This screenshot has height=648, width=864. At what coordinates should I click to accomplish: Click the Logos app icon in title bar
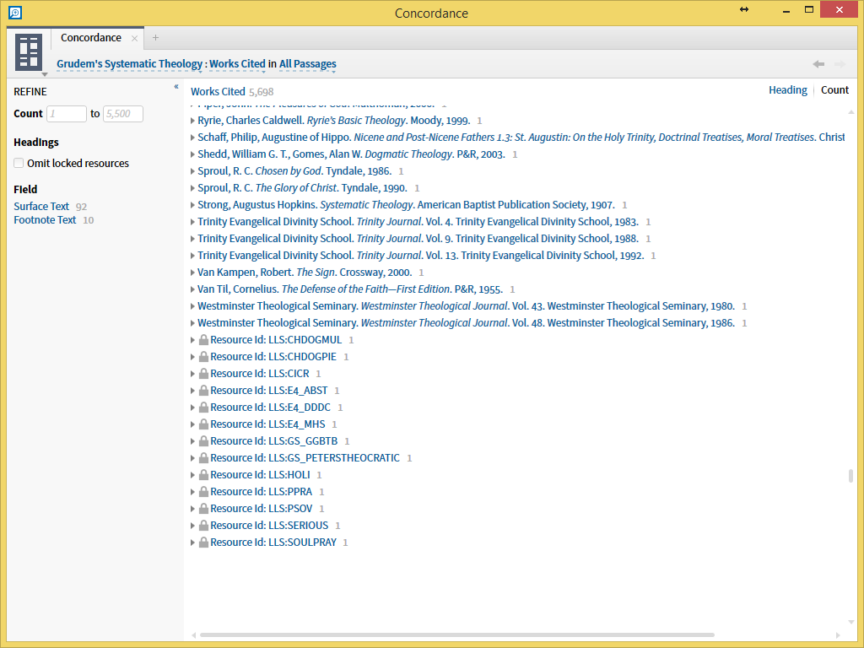point(15,12)
